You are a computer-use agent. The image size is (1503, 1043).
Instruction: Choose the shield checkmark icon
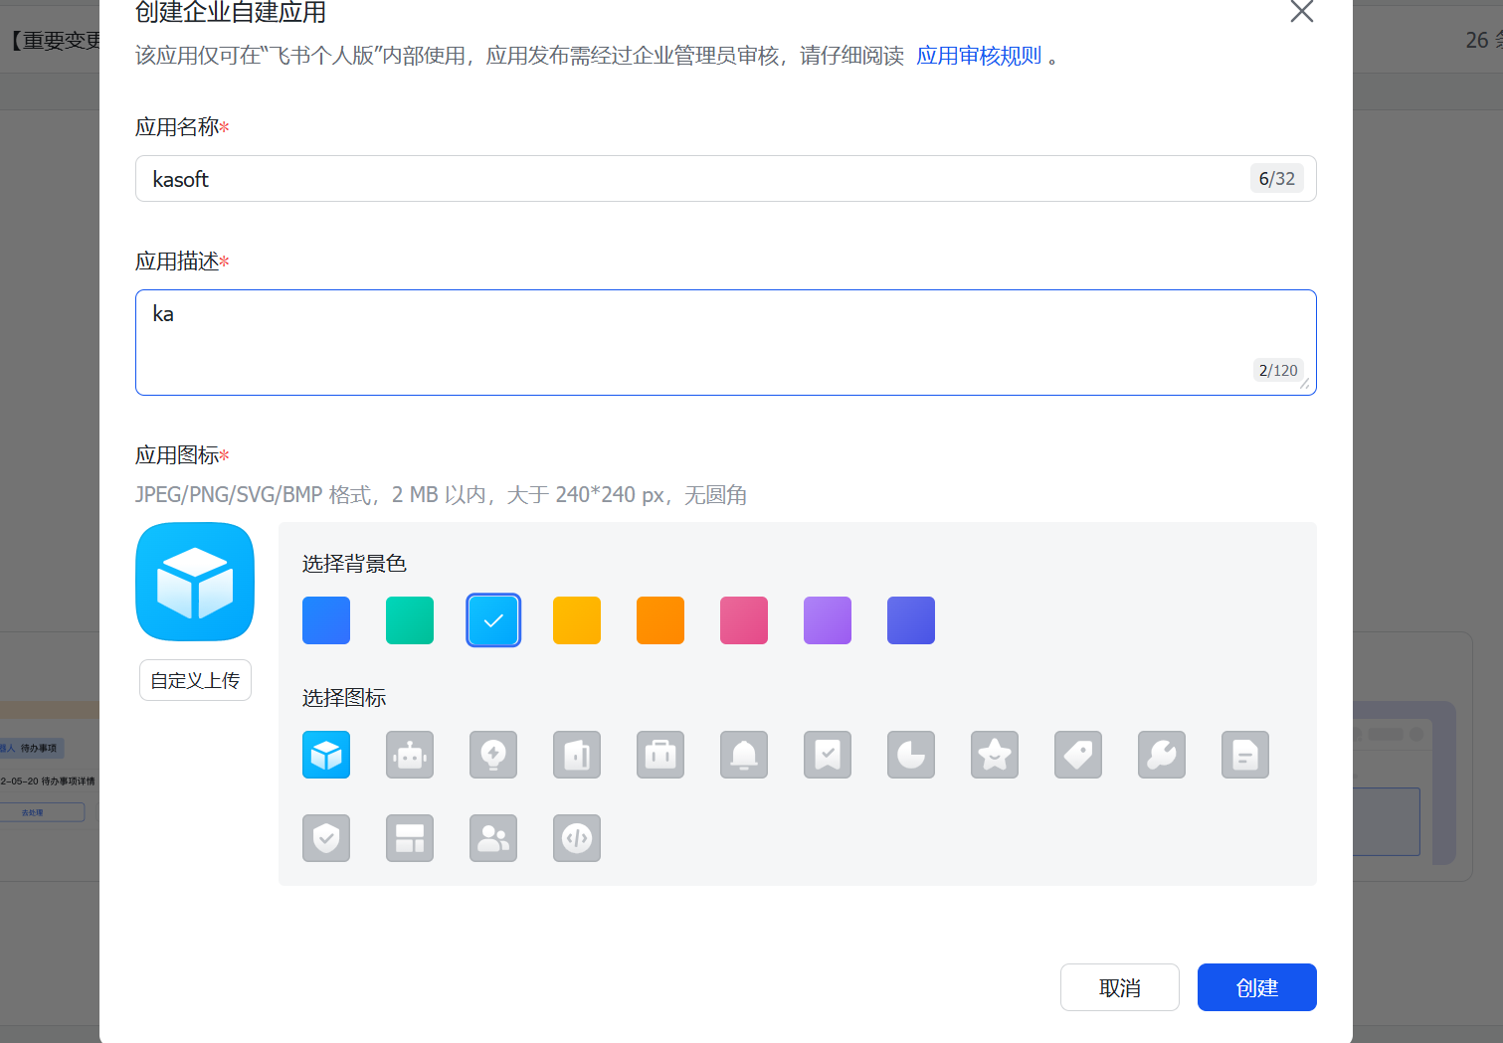(x=326, y=838)
